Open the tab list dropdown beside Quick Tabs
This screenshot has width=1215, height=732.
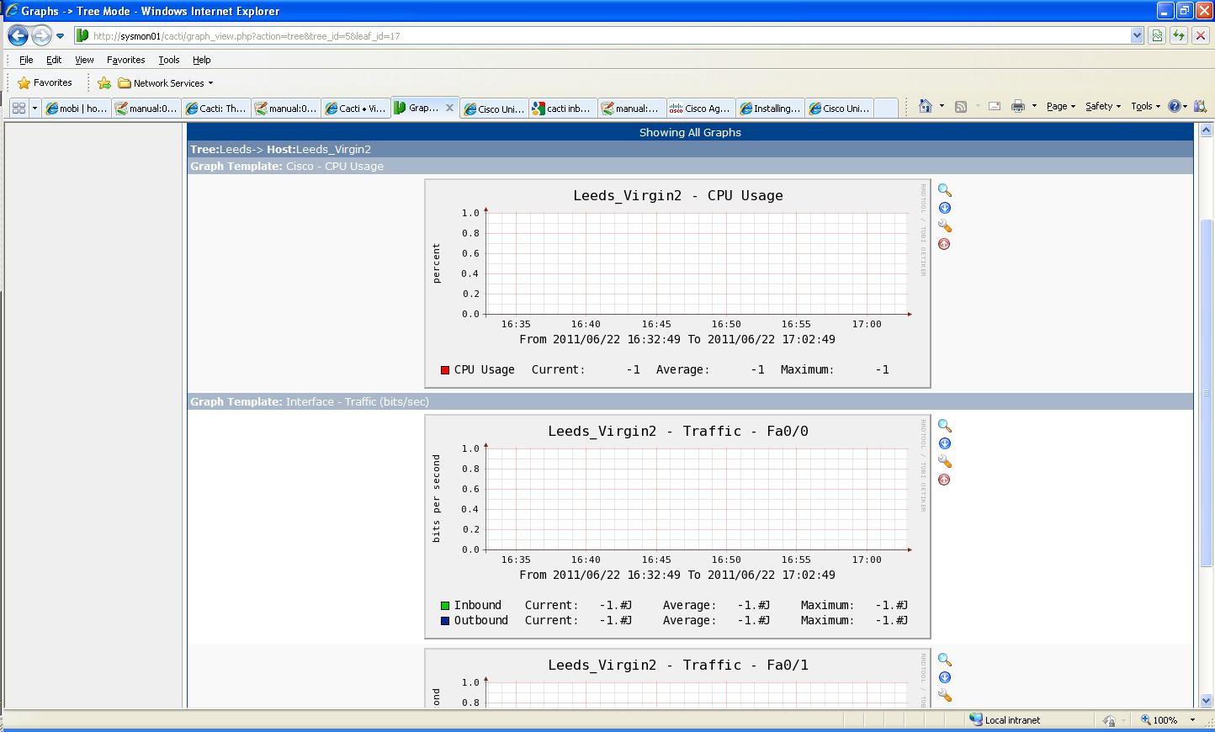(x=34, y=108)
